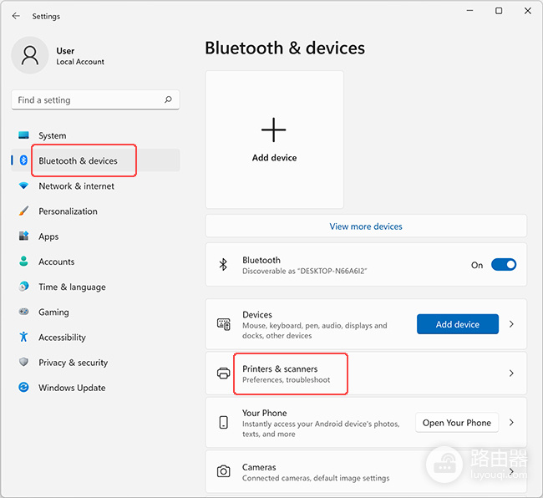Open Windows Update settings
Image resolution: width=543 pixels, height=498 pixels.
pos(95,388)
